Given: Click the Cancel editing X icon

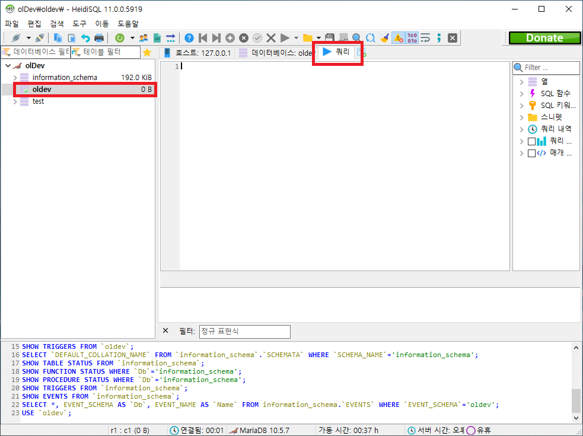Looking at the screenshot, I should 271,38.
